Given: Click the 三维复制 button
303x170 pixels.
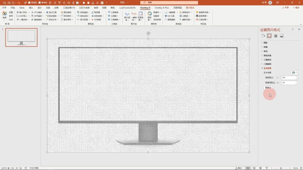Looking at the screenshot, I should click(x=113, y=12).
